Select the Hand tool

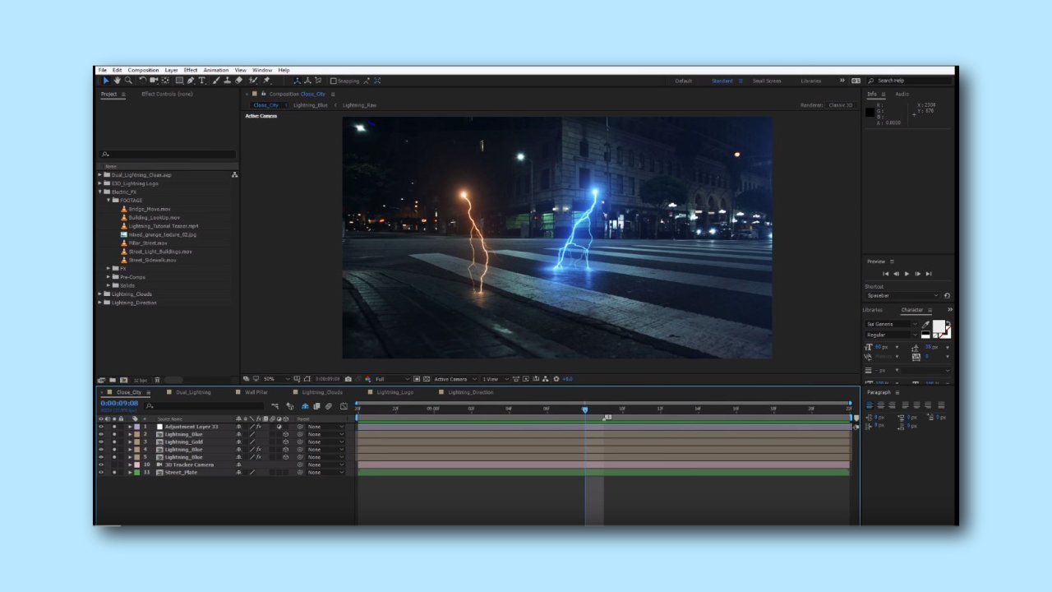pos(118,80)
